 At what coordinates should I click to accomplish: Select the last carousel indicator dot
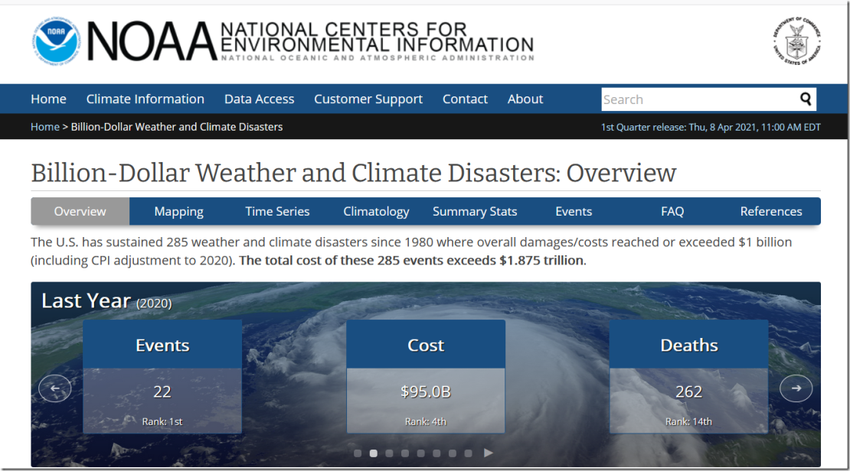coord(468,453)
